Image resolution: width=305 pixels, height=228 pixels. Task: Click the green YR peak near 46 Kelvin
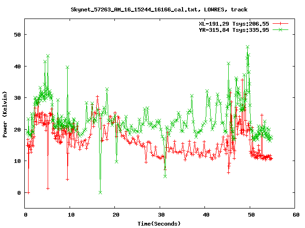coord(248,47)
